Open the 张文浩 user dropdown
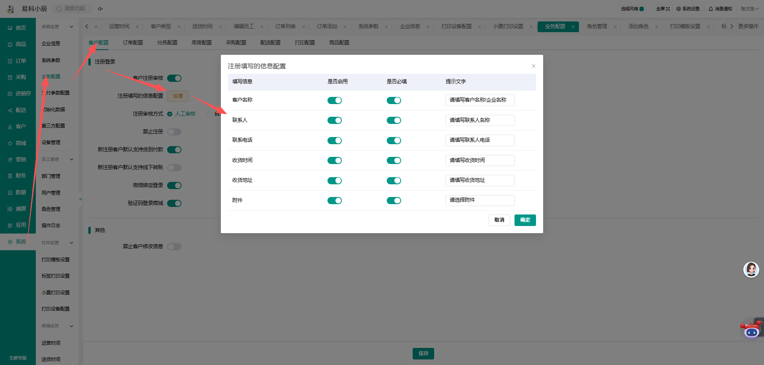Viewport: 764px width, 365px height. [750, 9]
